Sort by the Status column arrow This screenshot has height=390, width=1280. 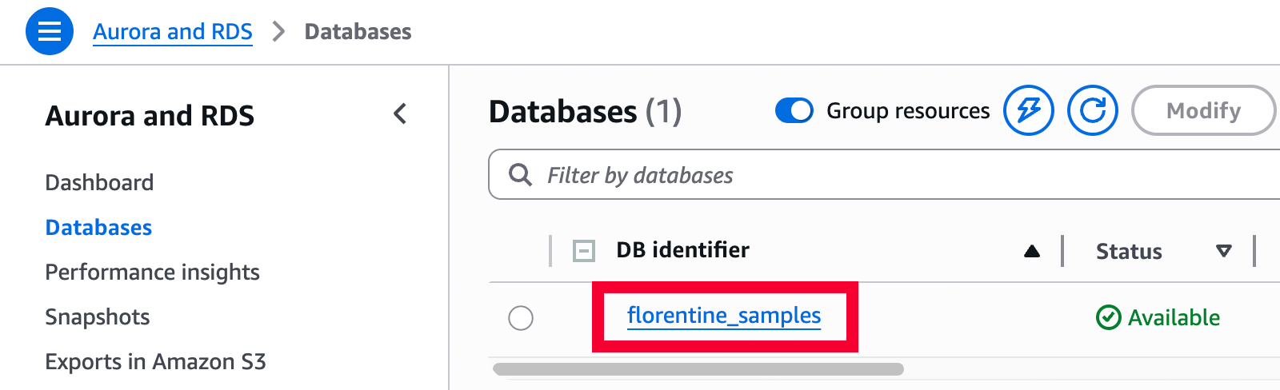pos(1223,251)
